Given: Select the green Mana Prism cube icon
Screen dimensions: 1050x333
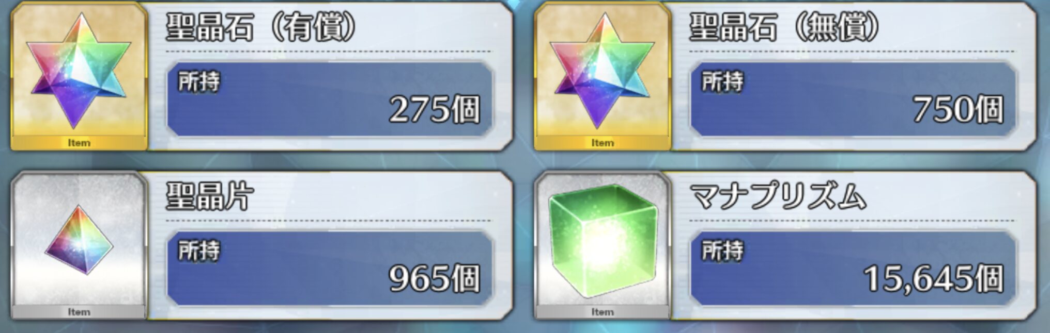Looking at the screenshot, I should pyautogui.click(x=603, y=241).
